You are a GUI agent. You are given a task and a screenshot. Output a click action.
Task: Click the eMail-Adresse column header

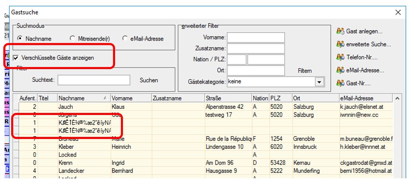366,98
